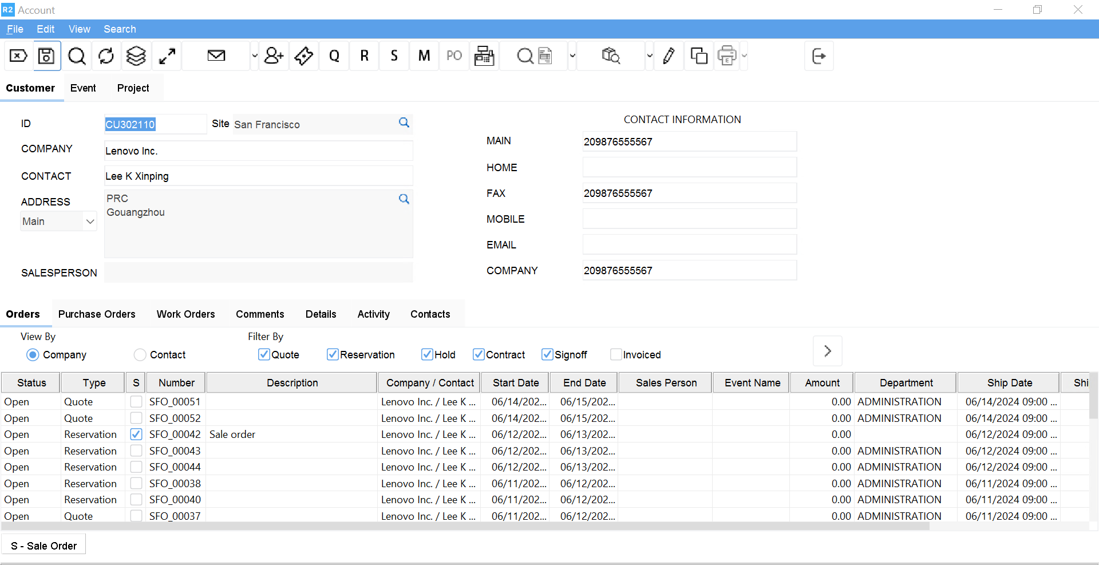Uncheck the Quote filter checkbox
This screenshot has width=1099, height=565.
(x=264, y=354)
